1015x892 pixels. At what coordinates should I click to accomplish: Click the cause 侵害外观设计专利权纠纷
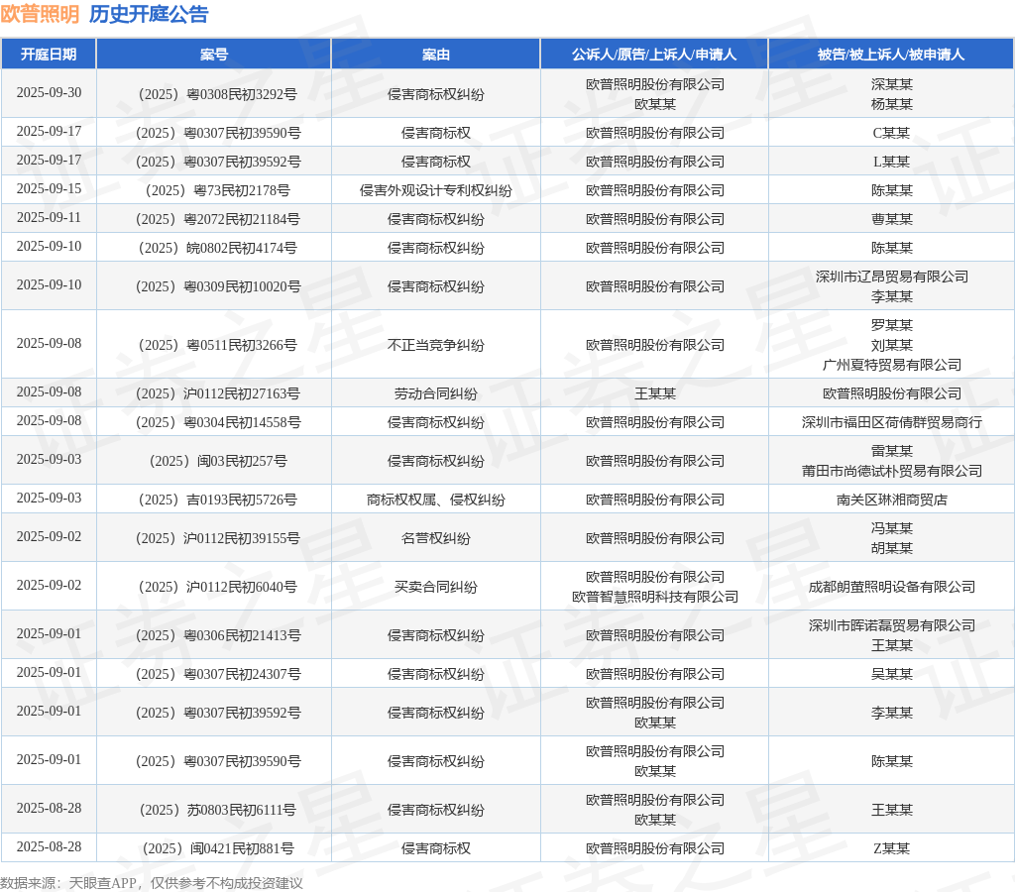click(436, 190)
